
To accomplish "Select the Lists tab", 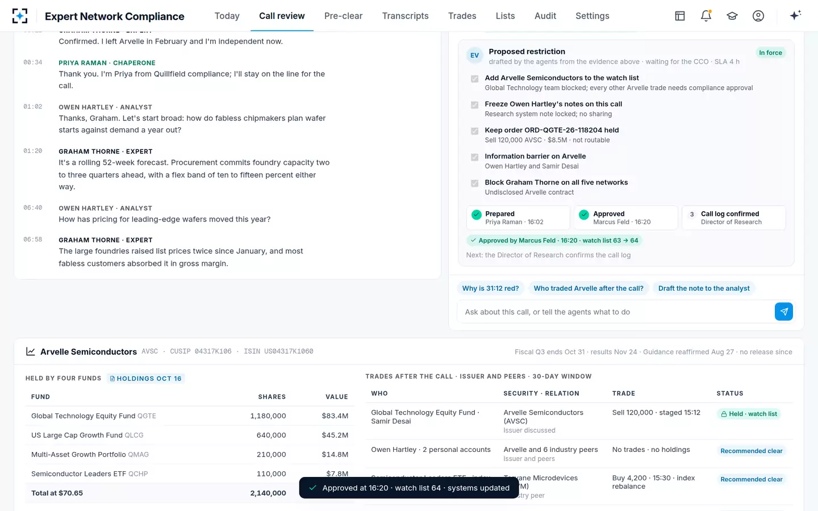I will (x=505, y=16).
